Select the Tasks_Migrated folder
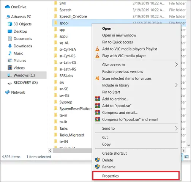191x182 pixels. tap(72, 135)
